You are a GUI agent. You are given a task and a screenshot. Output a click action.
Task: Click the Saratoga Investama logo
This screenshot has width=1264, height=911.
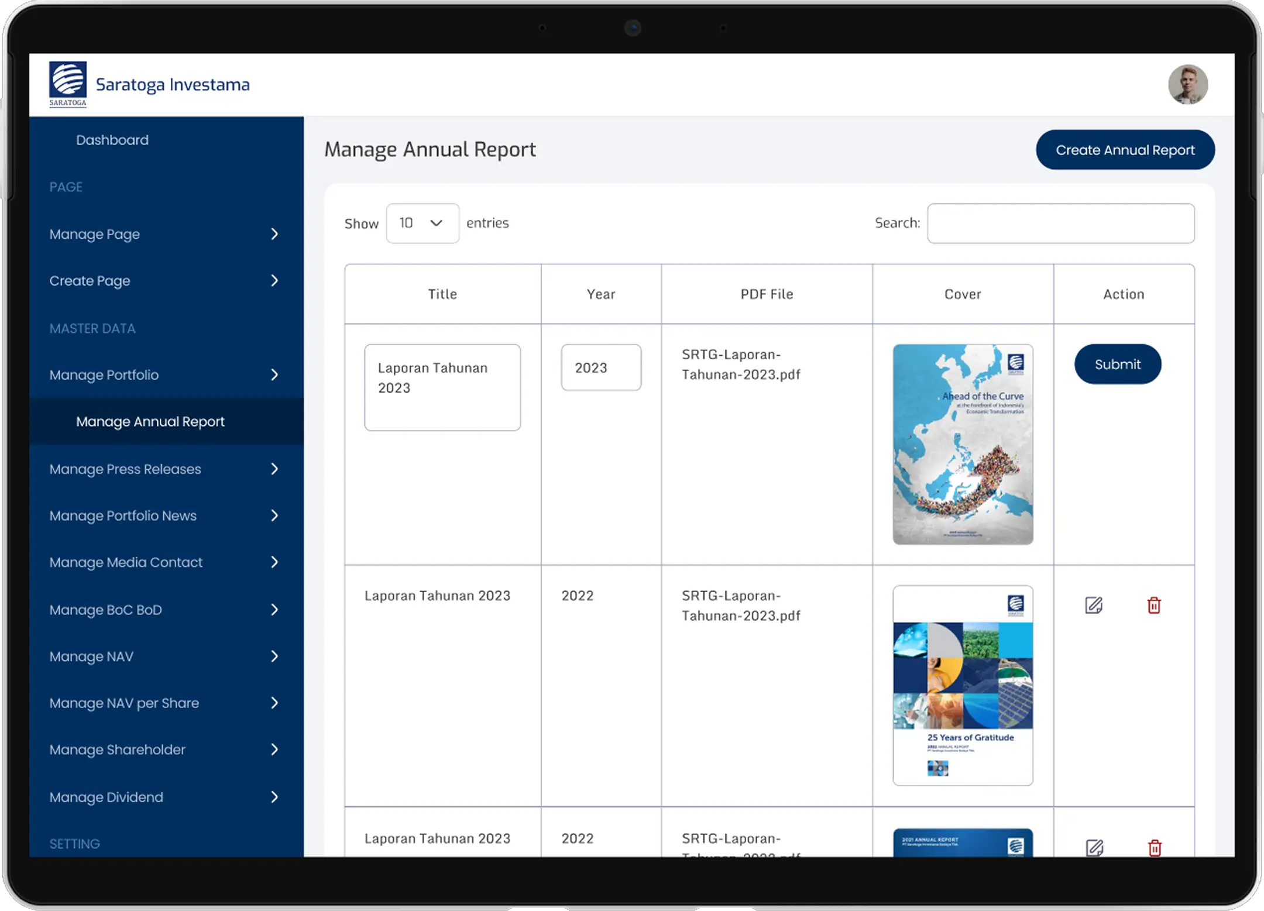(68, 84)
